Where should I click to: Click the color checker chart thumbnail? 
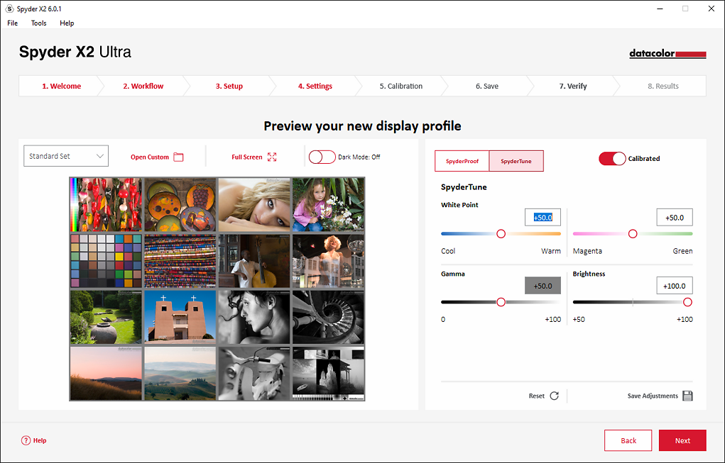pos(107,261)
